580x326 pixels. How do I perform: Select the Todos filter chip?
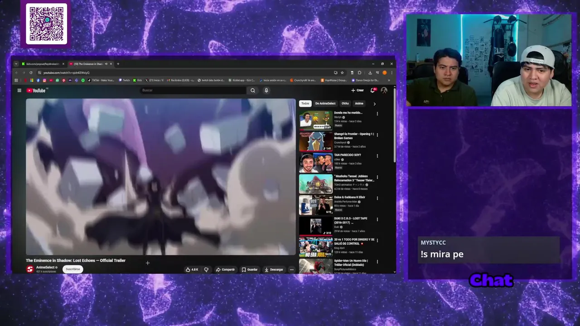pos(305,103)
